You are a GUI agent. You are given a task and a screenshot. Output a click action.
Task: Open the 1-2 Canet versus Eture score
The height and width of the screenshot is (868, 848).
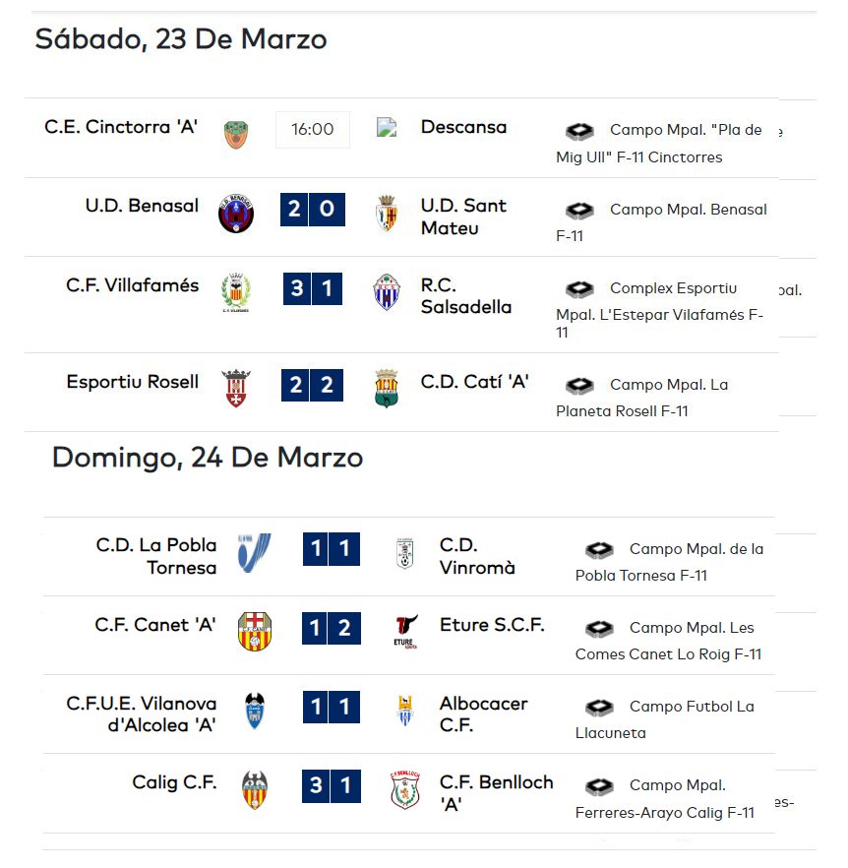332,628
